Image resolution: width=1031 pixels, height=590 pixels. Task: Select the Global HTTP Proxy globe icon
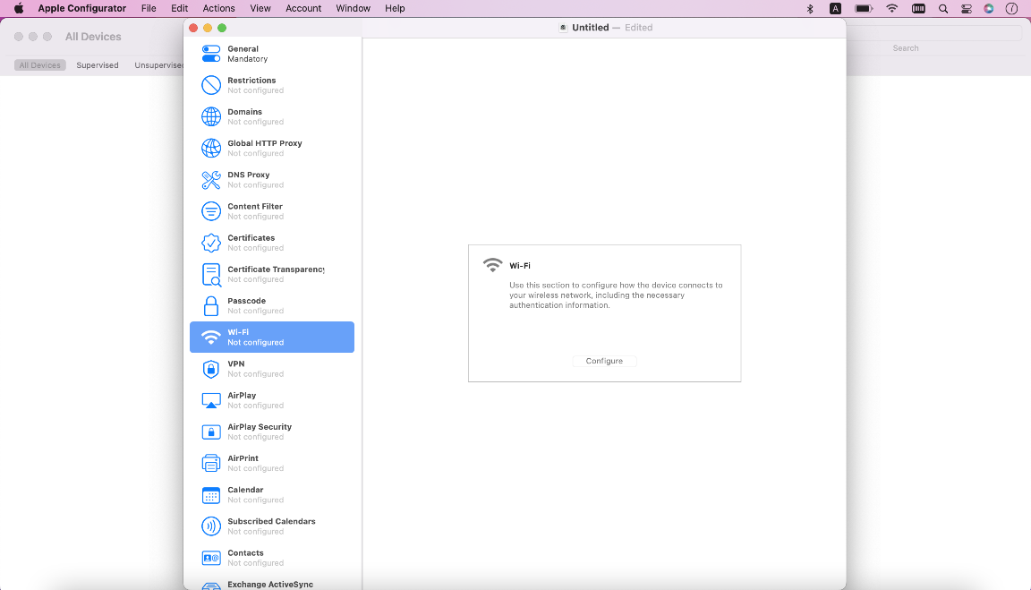click(211, 149)
